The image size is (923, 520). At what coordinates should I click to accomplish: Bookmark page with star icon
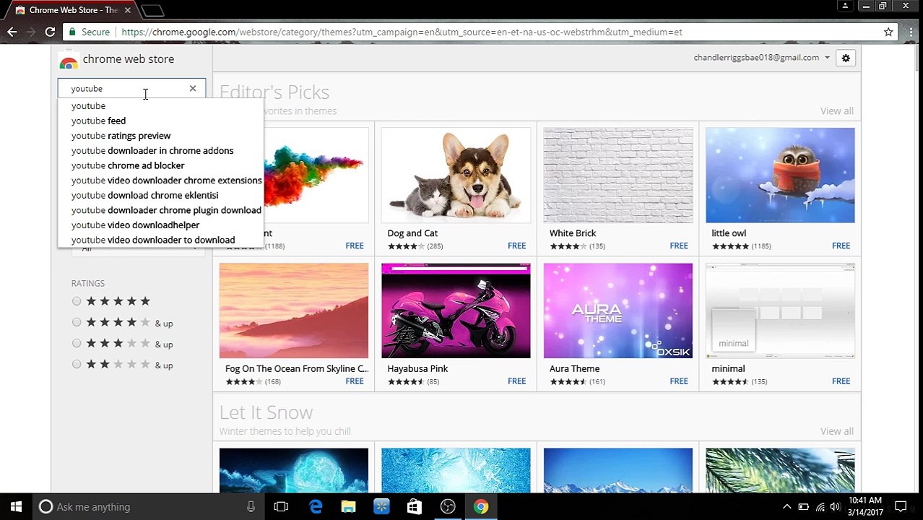pos(888,32)
